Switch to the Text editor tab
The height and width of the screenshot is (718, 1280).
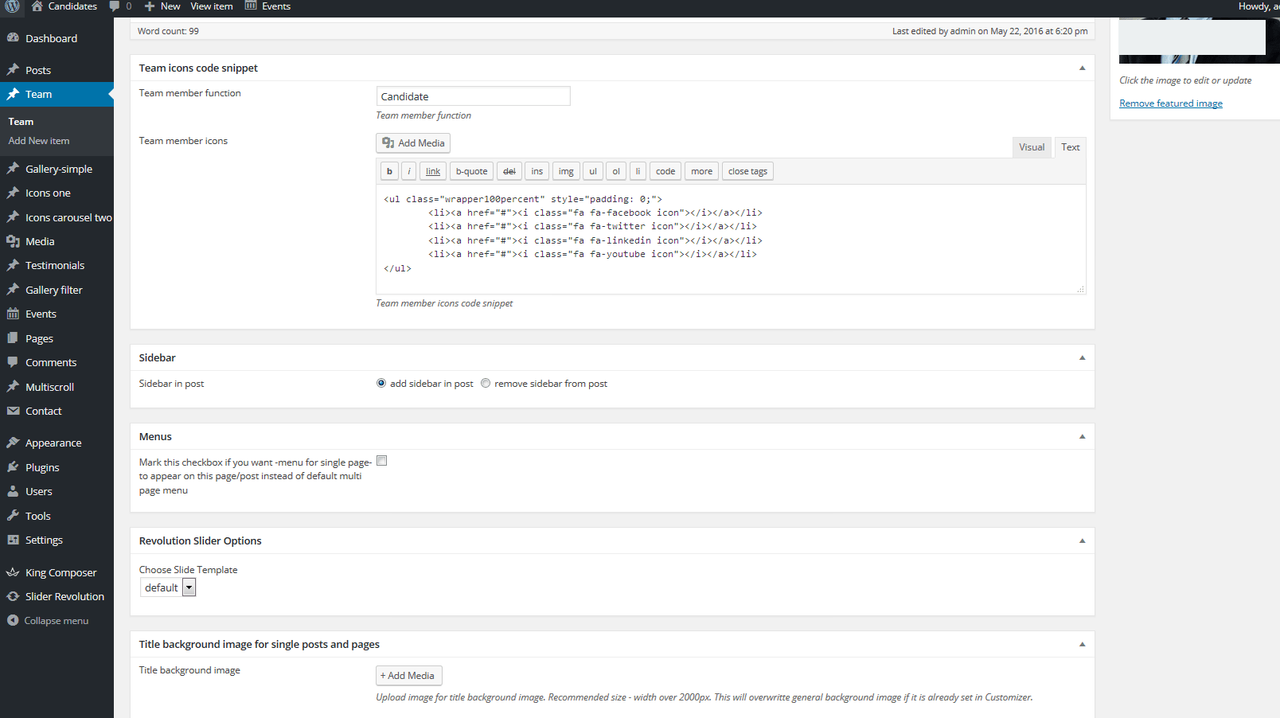point(1071,147)
